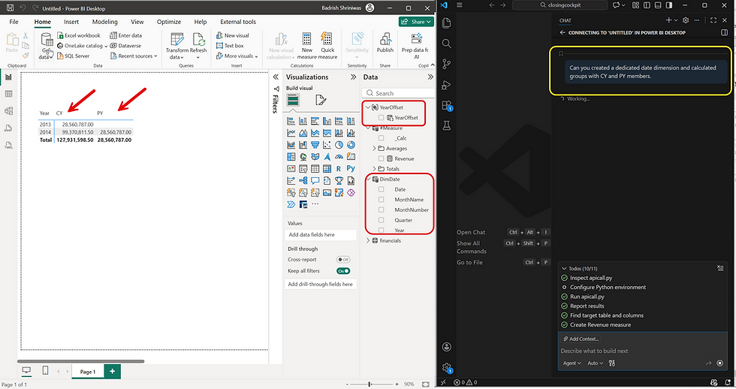Image resolution: width=736 pixels, height=389 pixels.
Task: Open the Optimize ribbon tab
Action: pyautogui.click(x=169, y=22)
